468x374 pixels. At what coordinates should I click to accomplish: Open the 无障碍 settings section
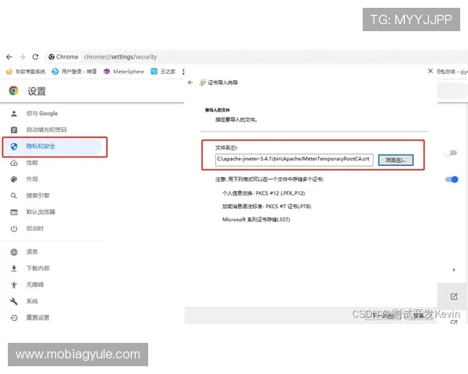click(35, 284)
